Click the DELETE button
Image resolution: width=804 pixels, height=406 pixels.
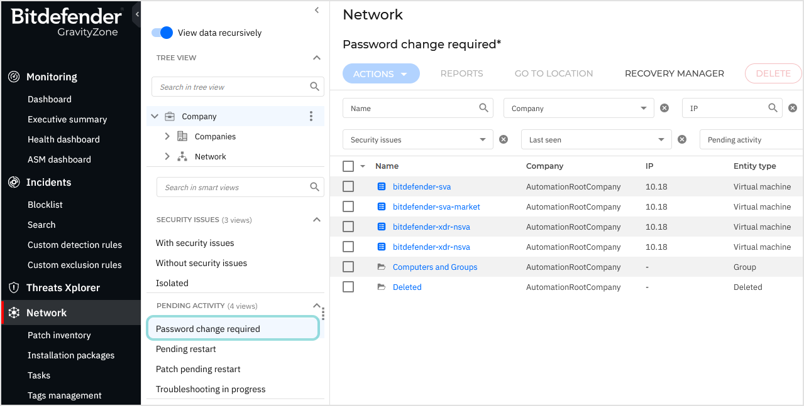pyautogui.click(x=773, y=73)
